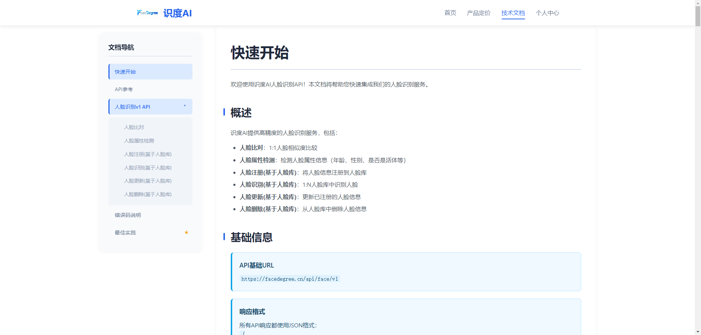Open 人脸更新(基于人脸库) sidebar item
701x335 pixels.
coord(148,181)
